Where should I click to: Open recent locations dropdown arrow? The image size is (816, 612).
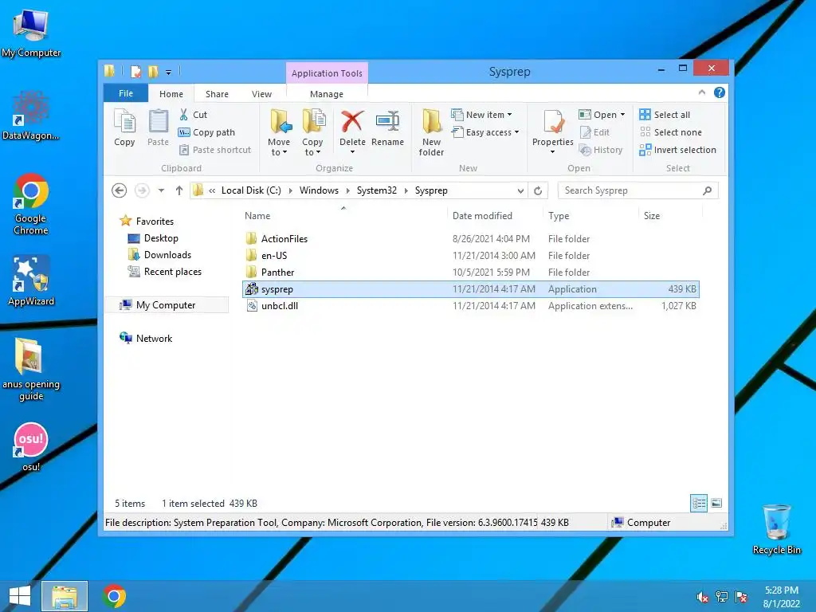tap(161, 190)
